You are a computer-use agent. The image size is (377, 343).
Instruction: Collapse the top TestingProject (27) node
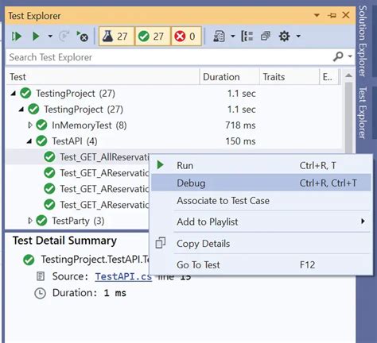14,94
